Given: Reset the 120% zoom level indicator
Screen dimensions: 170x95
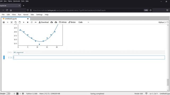Looking at the screenshot, I should click(x=146, y=10).
